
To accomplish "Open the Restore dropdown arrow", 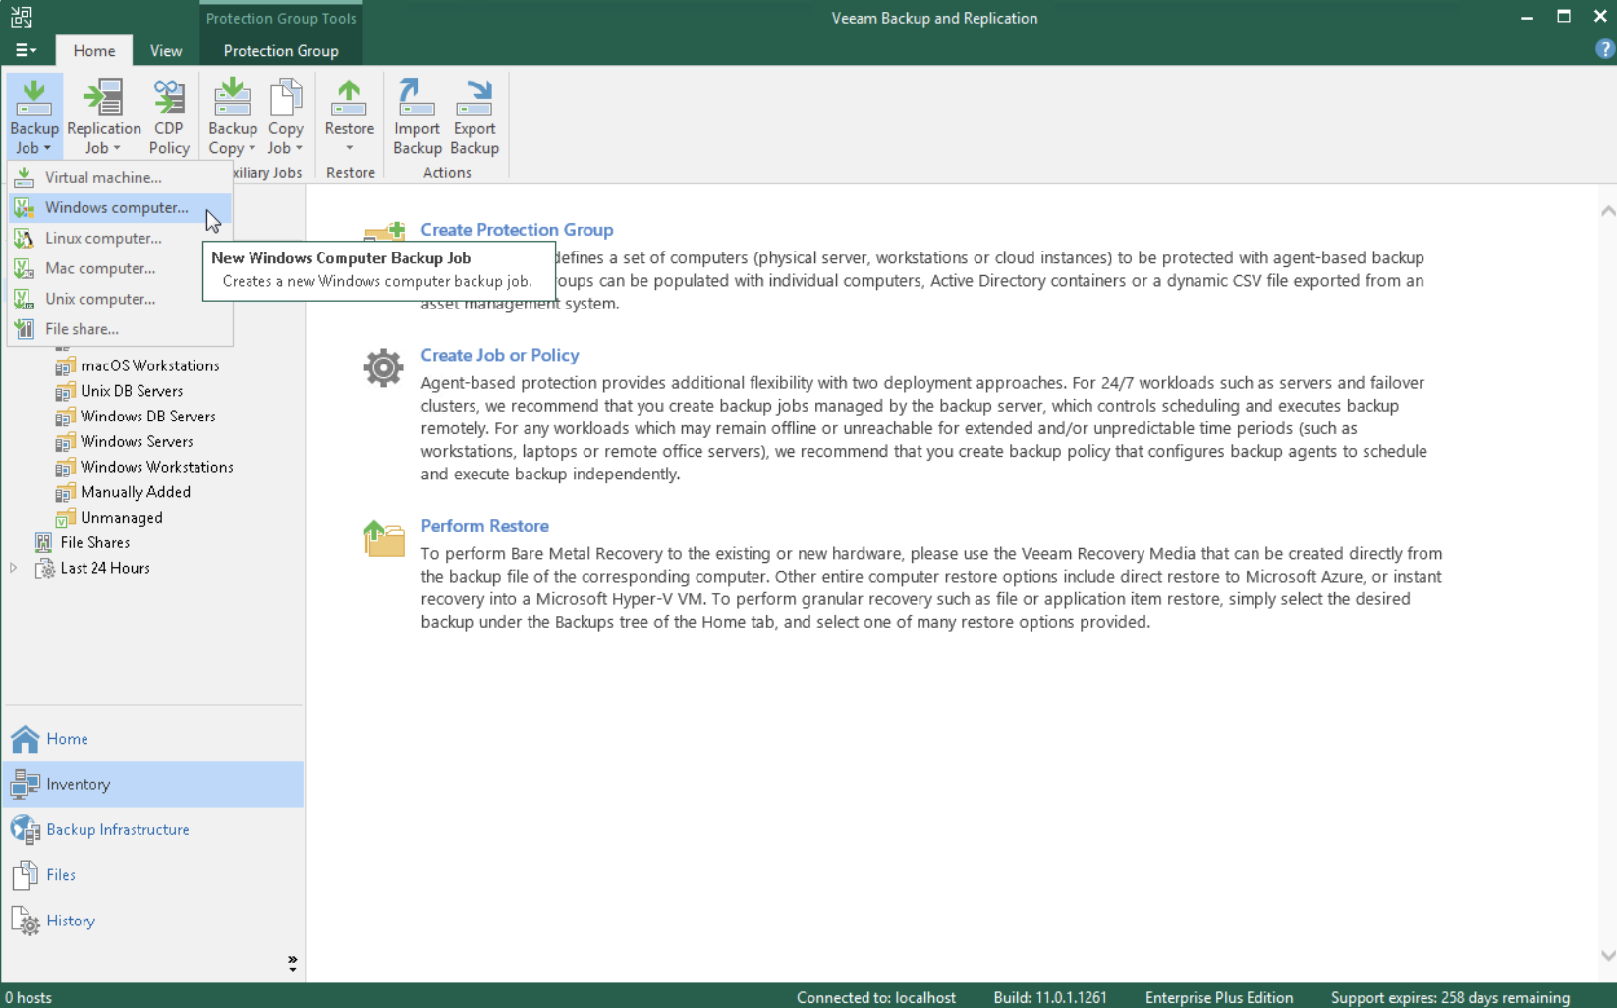I will tap(349, 149).
